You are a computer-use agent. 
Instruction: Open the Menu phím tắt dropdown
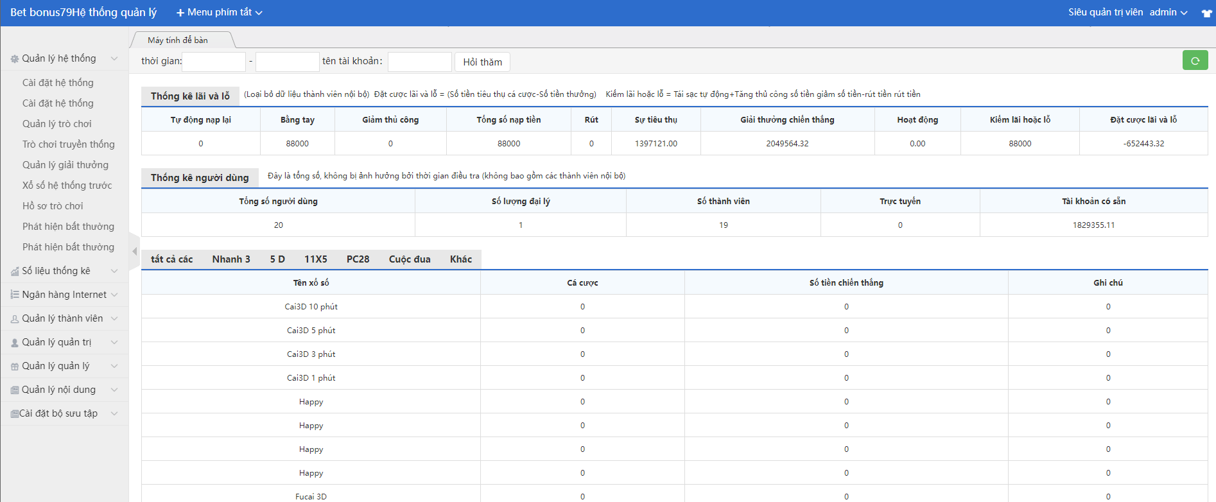click(x=219, y=12)
